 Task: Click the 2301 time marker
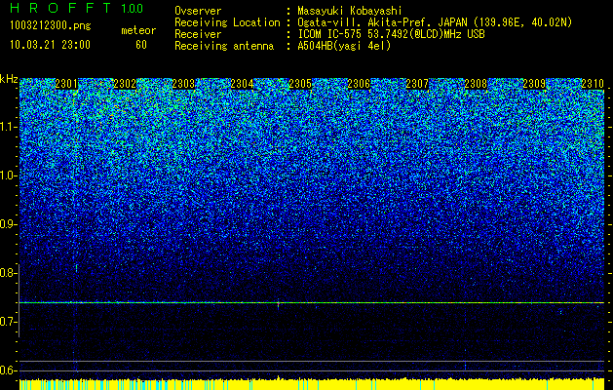[66, 84]
